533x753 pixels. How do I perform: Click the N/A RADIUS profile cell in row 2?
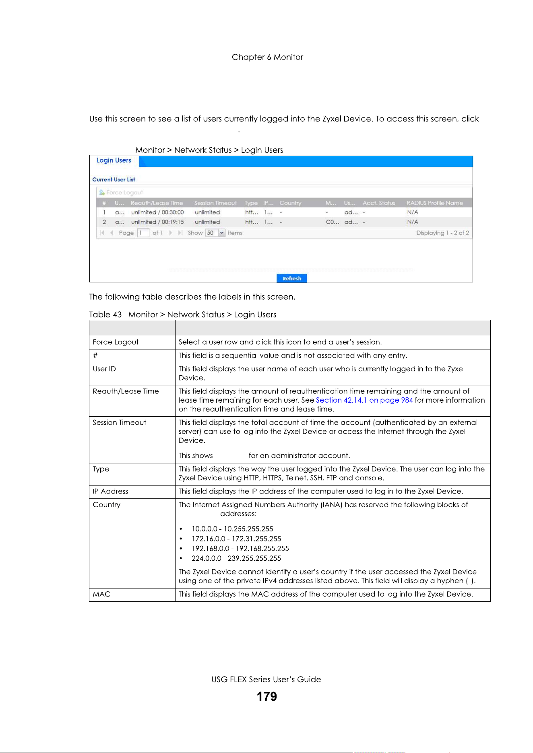(x=413, y=222)
